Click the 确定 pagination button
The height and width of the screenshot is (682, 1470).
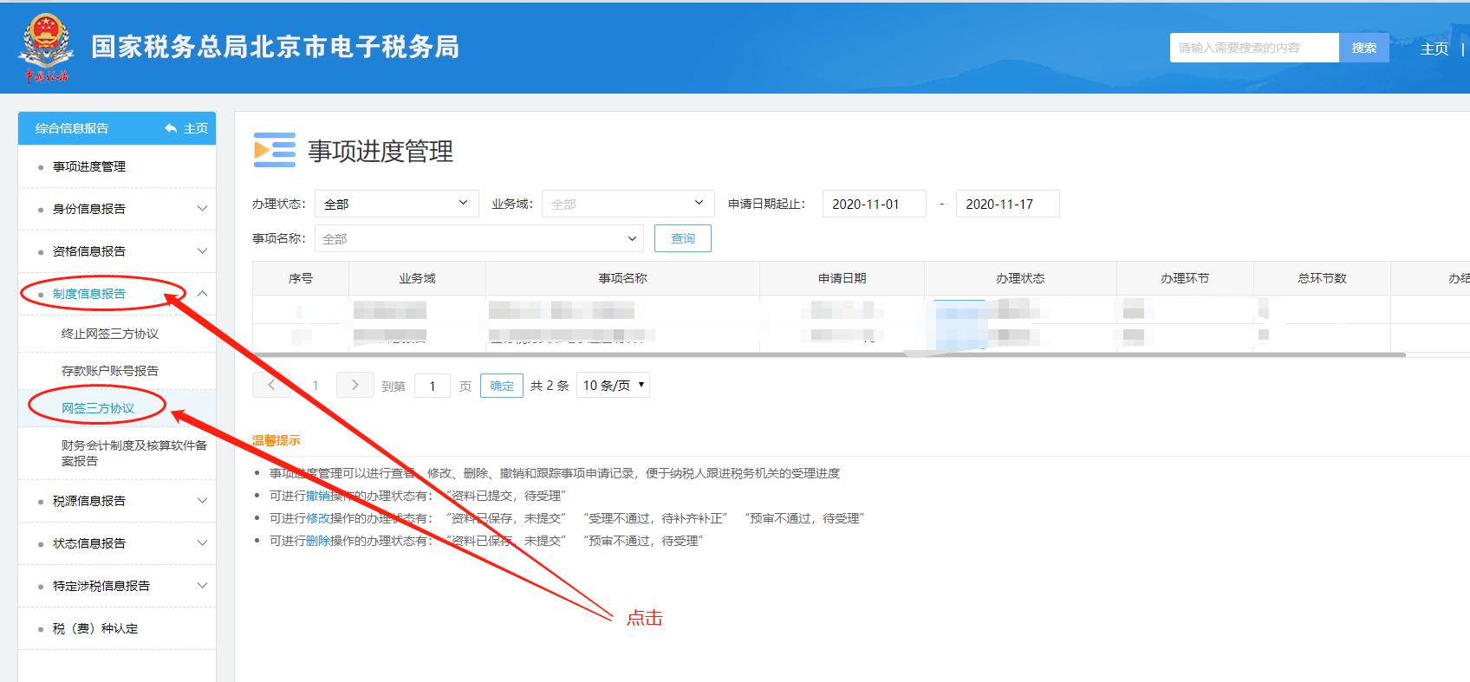[502, 386]
